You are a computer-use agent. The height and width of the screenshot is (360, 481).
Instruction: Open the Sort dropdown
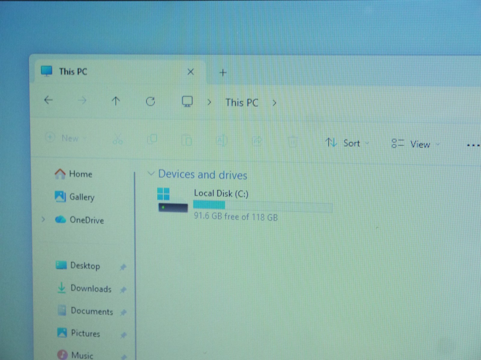click(347, 143)
